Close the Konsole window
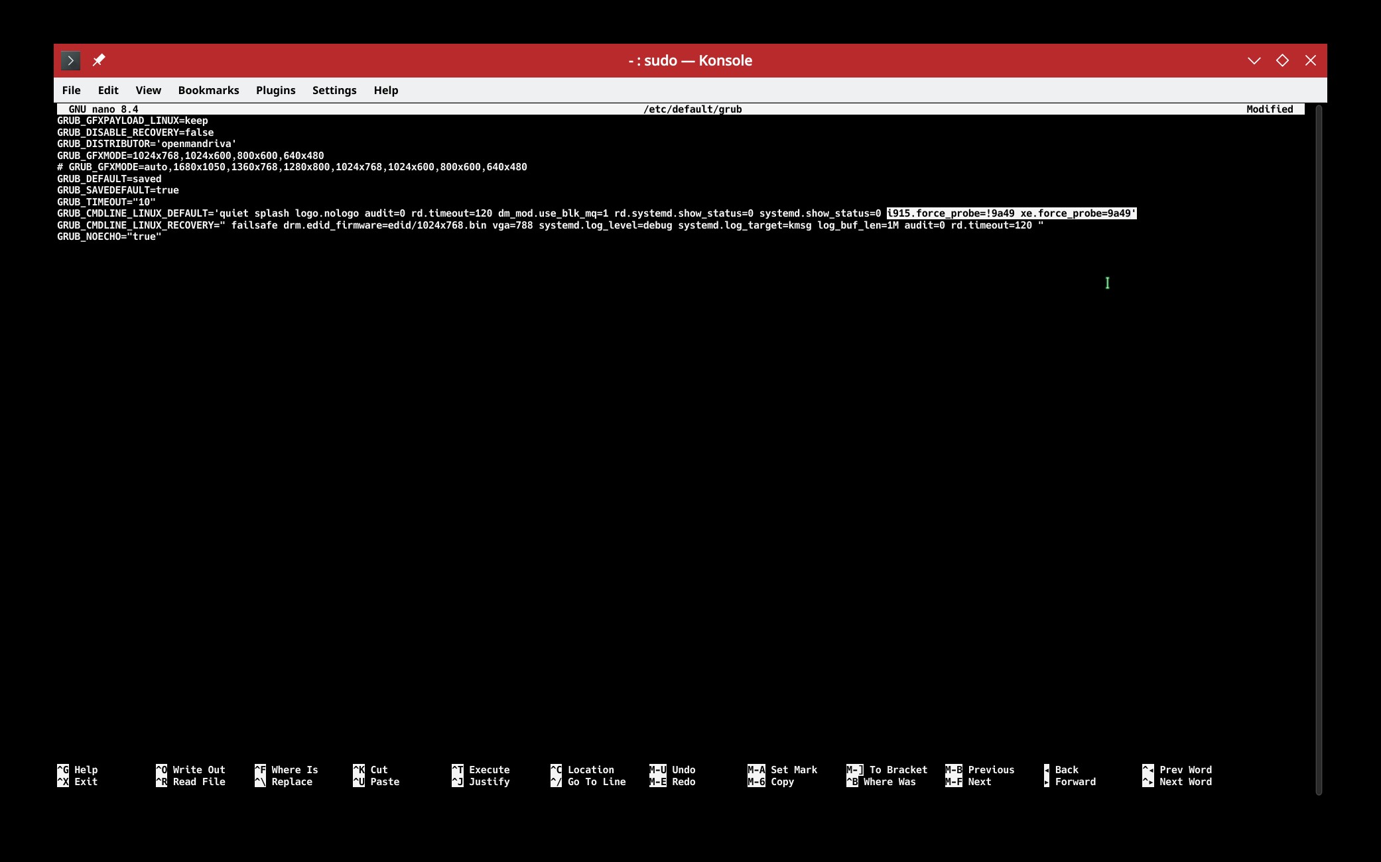Image resolution: width=1381 pixels, height=862 pixels. (x=1311, y=60)
